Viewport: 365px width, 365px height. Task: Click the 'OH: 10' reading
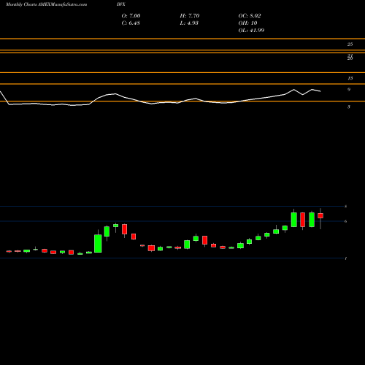point(247,23)
